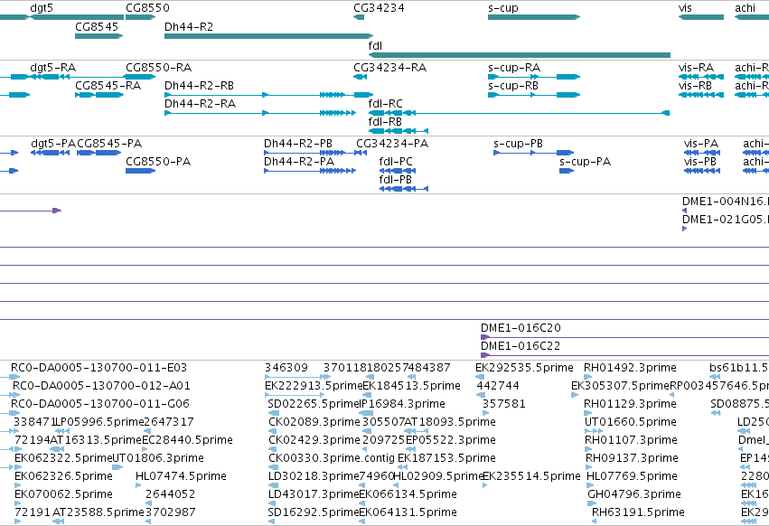Click the fdl-PC protein label
Screen dimensions: 769x526
396,162
